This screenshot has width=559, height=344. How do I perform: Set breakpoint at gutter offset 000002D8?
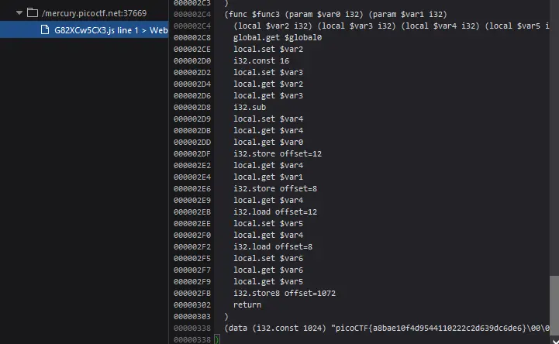192,107
